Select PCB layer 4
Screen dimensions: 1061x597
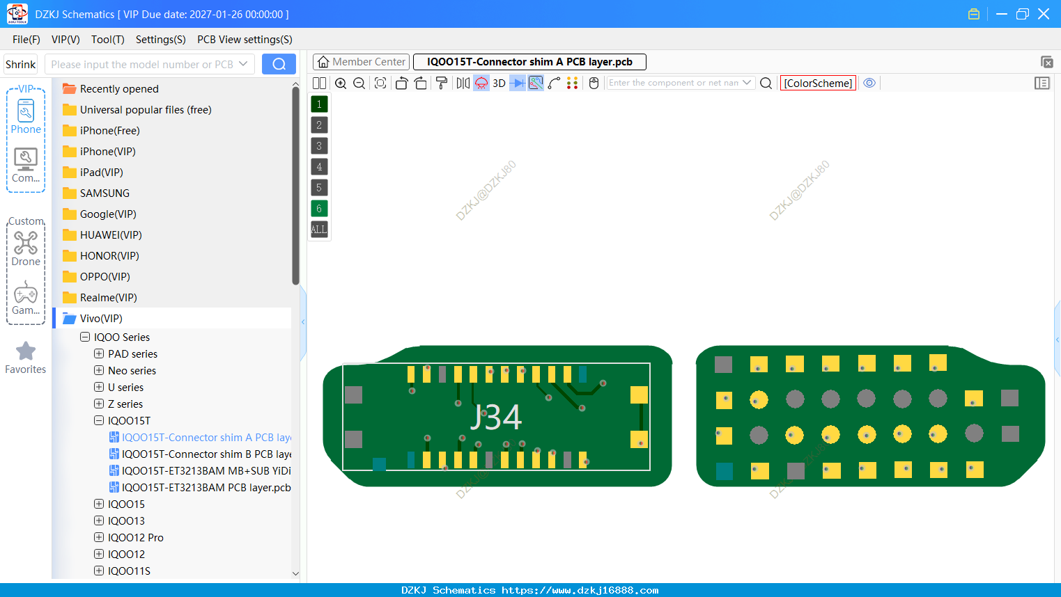(319, 167)
